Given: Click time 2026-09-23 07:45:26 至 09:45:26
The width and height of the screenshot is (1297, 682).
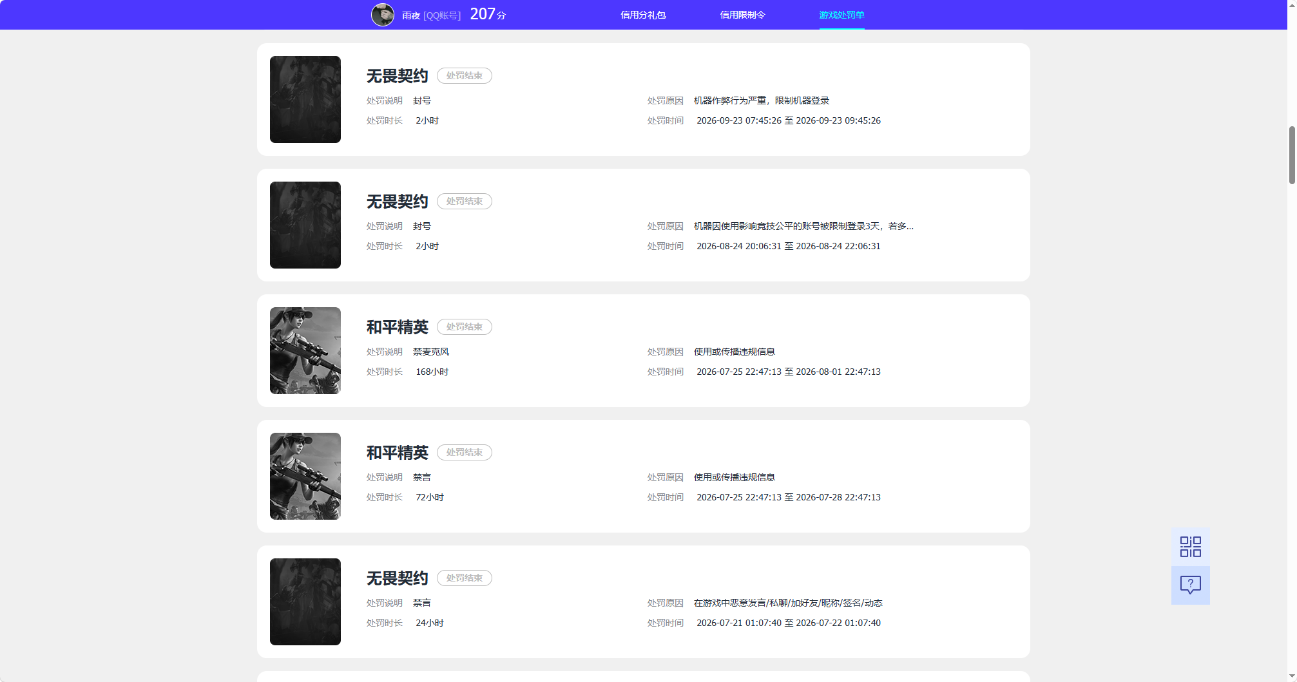Looking at the screenshot, I should point(789,120).
